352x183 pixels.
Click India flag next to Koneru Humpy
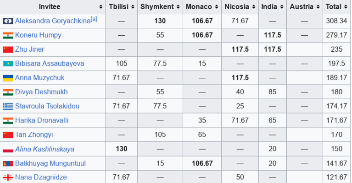click(8, 35)
